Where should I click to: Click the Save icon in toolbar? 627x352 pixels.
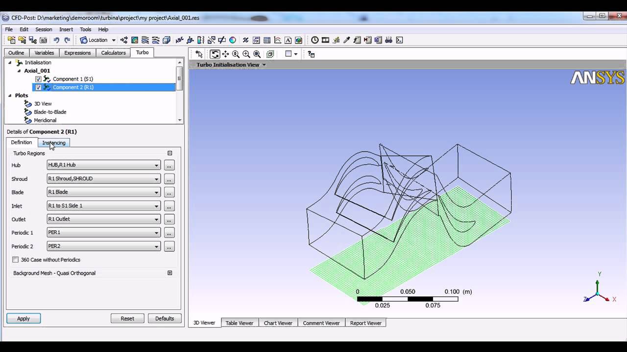pyautogui.click(x=32, y=40)
